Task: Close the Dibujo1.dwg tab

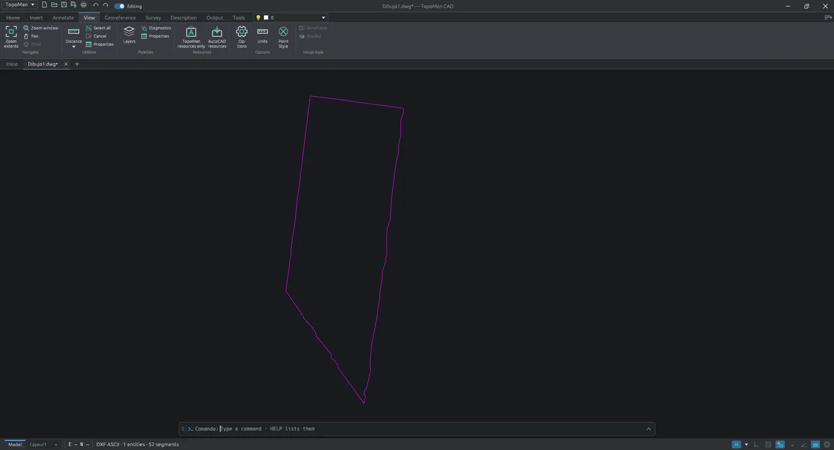Action: pos(66,64)
